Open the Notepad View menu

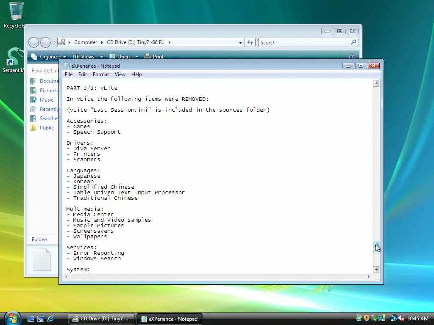tap(120, 74)
